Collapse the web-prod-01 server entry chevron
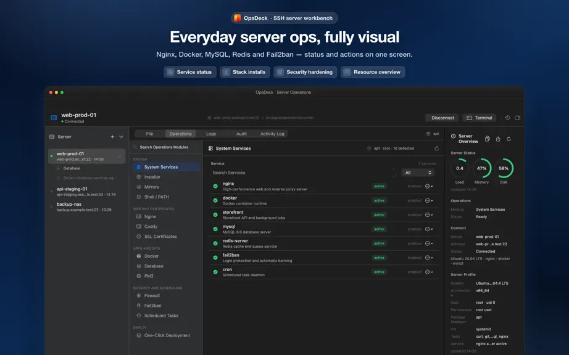Image resolution: width=569 pixels, height=355 pixels. click(119, 157)
